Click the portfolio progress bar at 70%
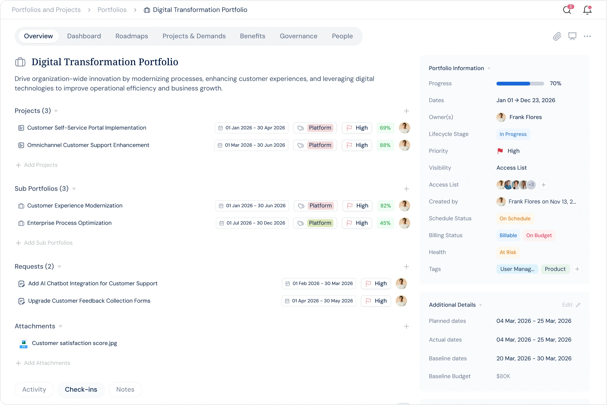This screenshot has width=607, height=405. tap(520, 84)
